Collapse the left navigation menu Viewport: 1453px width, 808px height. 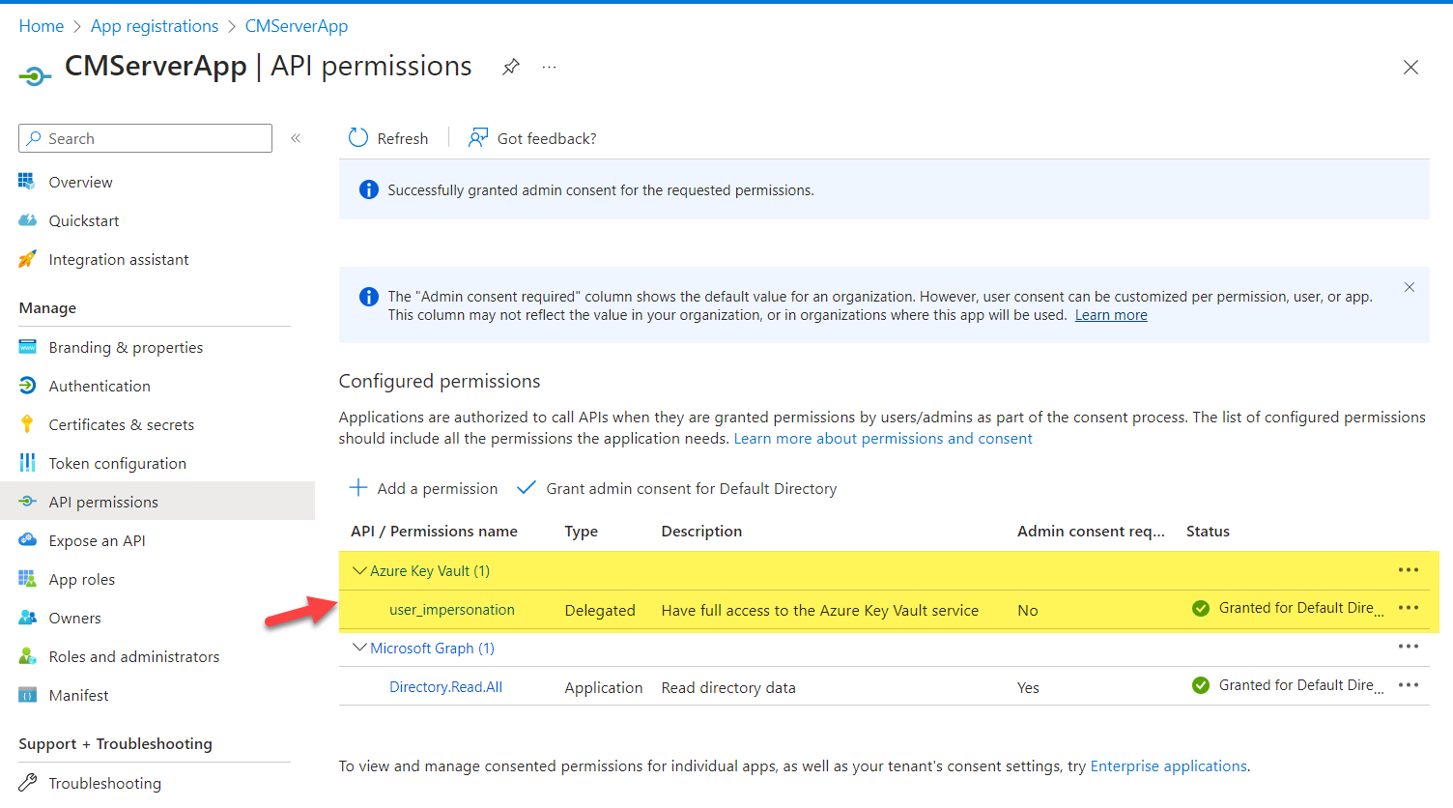296,138
